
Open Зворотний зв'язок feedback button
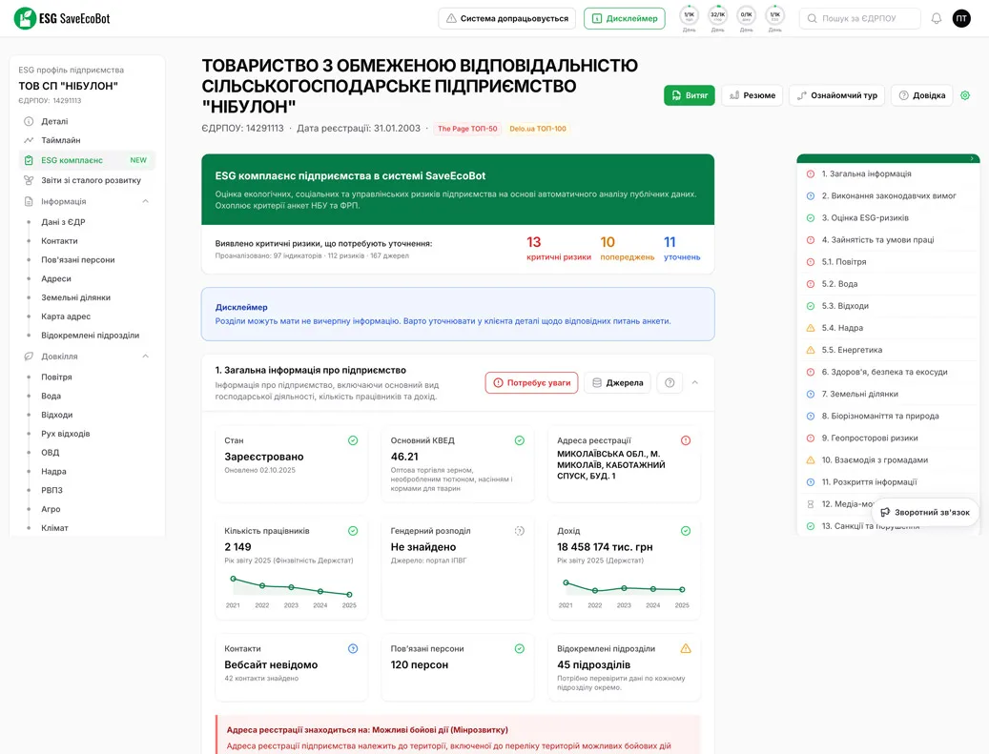click(x=925, y=512)
